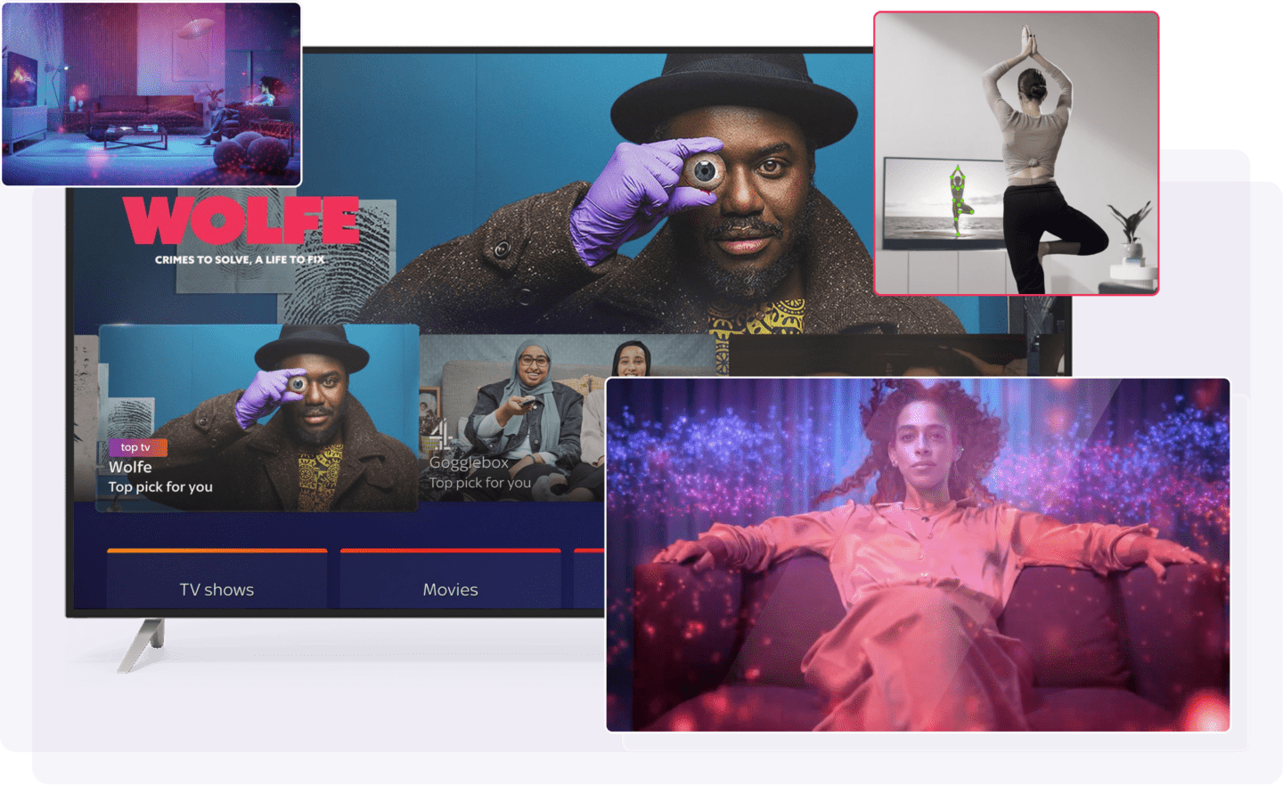The width and height of the screenshot is (1283, 785).
Task: Open the neon-lit living room image
Action: (151, 94)
